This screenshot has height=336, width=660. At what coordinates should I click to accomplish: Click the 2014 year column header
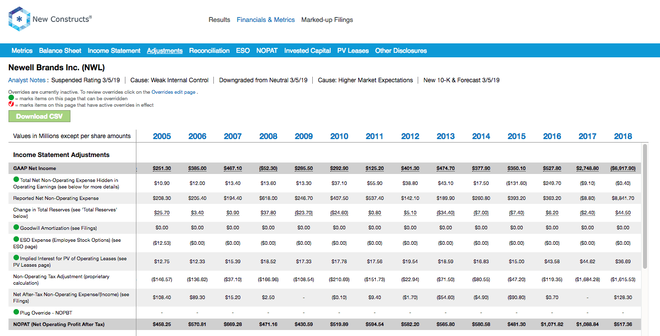pos(481,136)
